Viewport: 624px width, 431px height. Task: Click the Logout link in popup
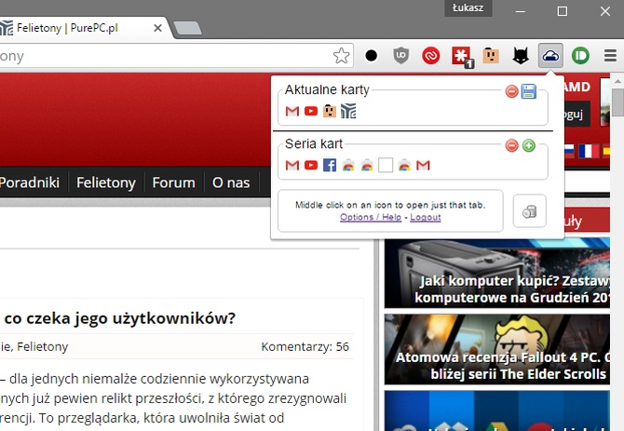426,217
